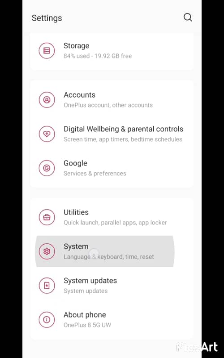Open the Storage settings entry
Viewport: 224px width, 358px height.
point(112,50)
